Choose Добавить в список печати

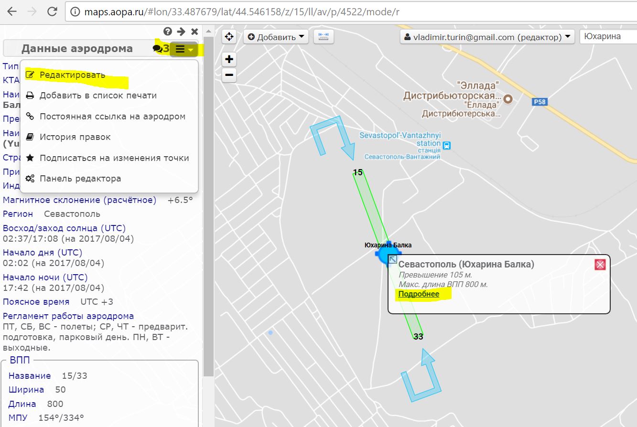pyautogui.click(x=98, y=96)
